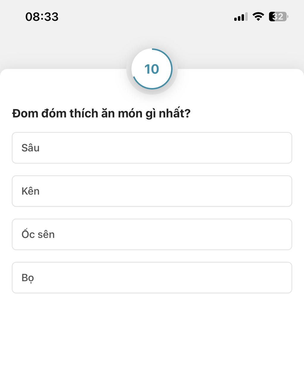Tap the 08:33 status bar clock
Viewport: 304px width, 379px height.
(42, 17)
